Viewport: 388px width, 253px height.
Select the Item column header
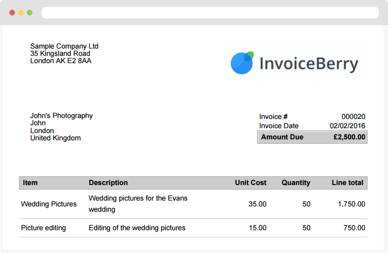[30, 183]
